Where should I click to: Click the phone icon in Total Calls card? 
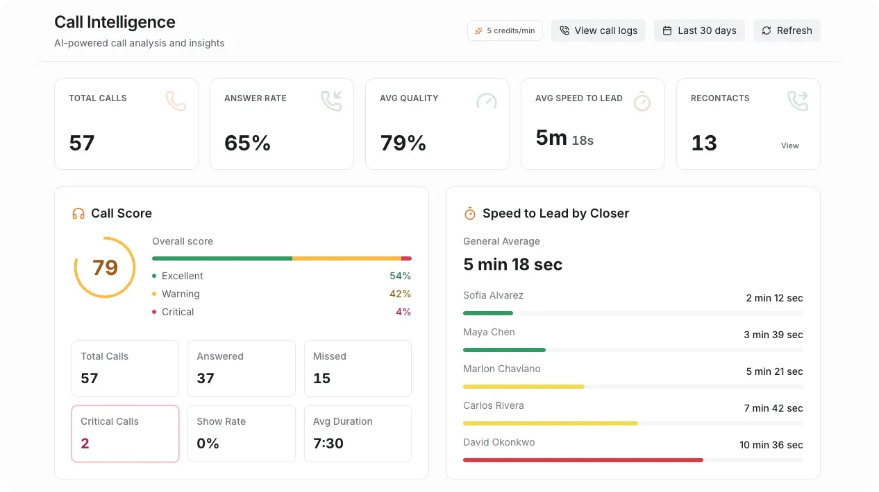(176, 101)
